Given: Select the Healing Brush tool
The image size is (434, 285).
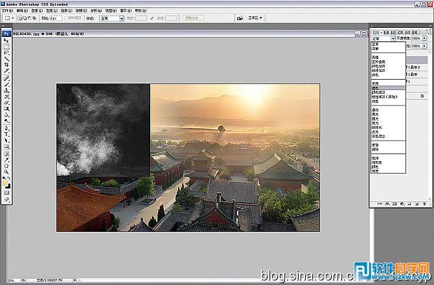Looking at the screenshot, I should pos(6,78).
